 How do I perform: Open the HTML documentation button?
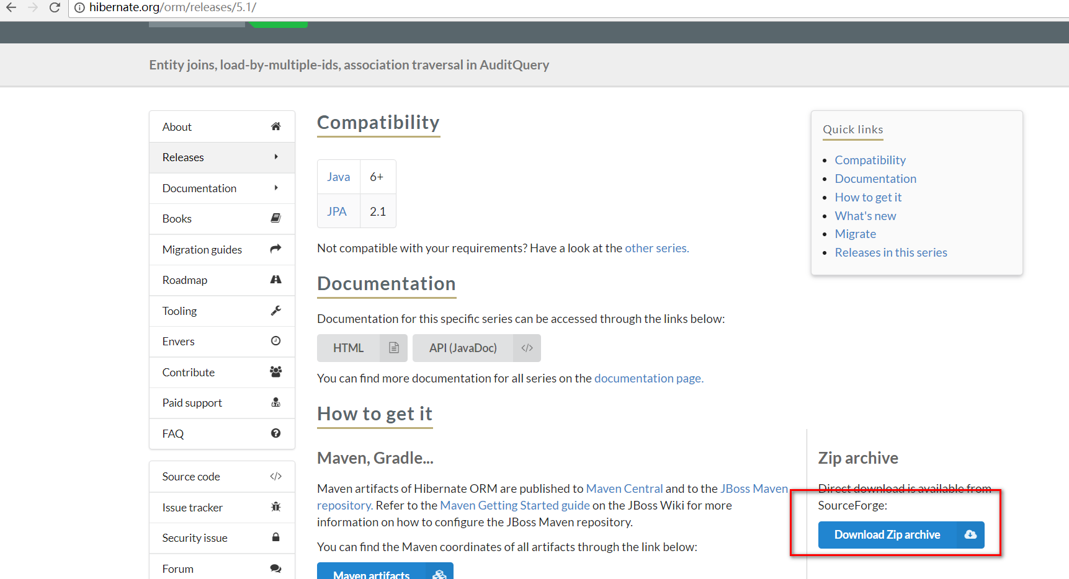362,348
